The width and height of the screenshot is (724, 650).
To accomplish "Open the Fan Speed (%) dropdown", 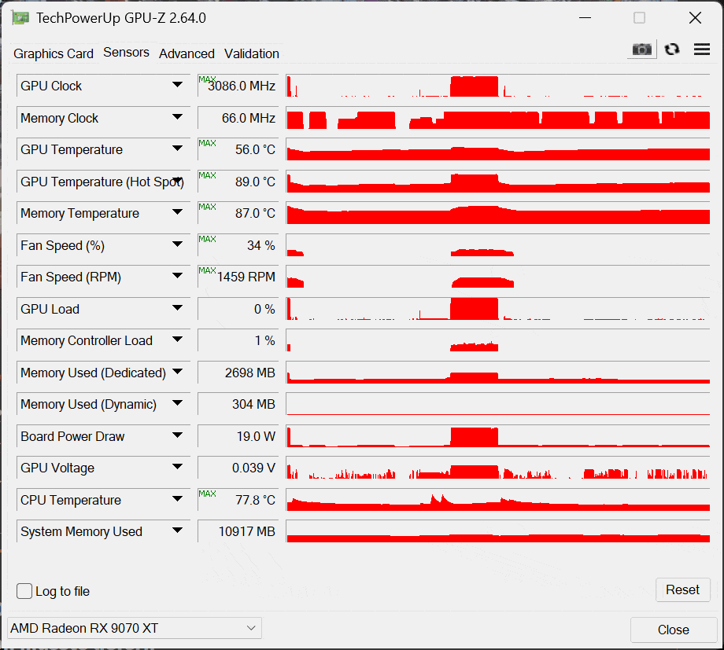I will 177,244.
